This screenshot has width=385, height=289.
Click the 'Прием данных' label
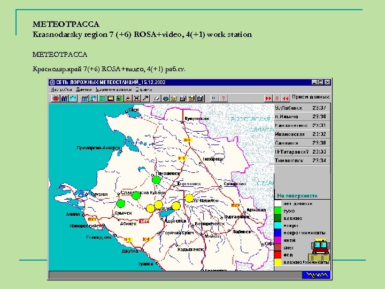pos(311,97)
